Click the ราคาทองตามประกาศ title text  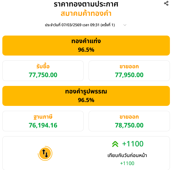(86, 4)
